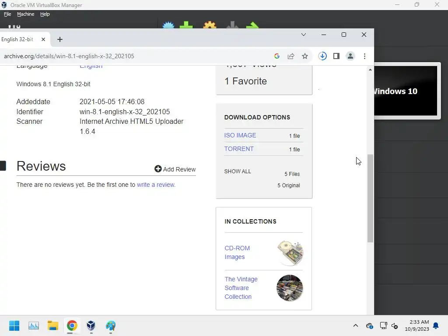Follow the write a review link
Image resolution: width=448 pixels, height=336 pixels.
[156, 185]
